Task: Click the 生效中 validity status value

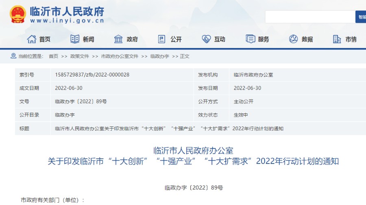Action: pyautogui.click(x=241, y=115)
